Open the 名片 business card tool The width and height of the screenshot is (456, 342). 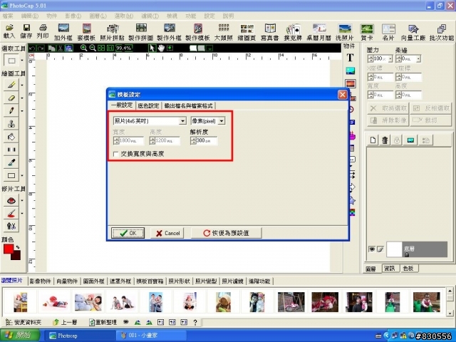388,32
